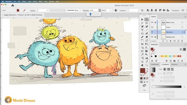
Task: Click the Home icon
Action: pyautogui.click(x=13, y=6)
